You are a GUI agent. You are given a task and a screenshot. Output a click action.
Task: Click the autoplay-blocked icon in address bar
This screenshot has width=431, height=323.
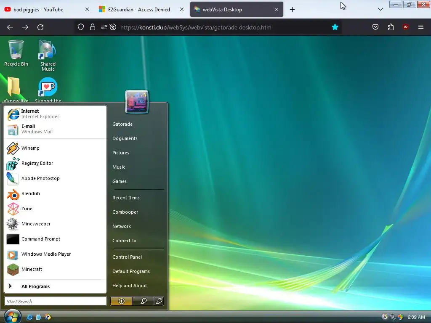pyautogui.click(x=113, y=27)
